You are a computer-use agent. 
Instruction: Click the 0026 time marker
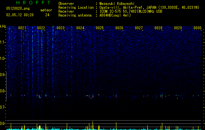point(119,28)
